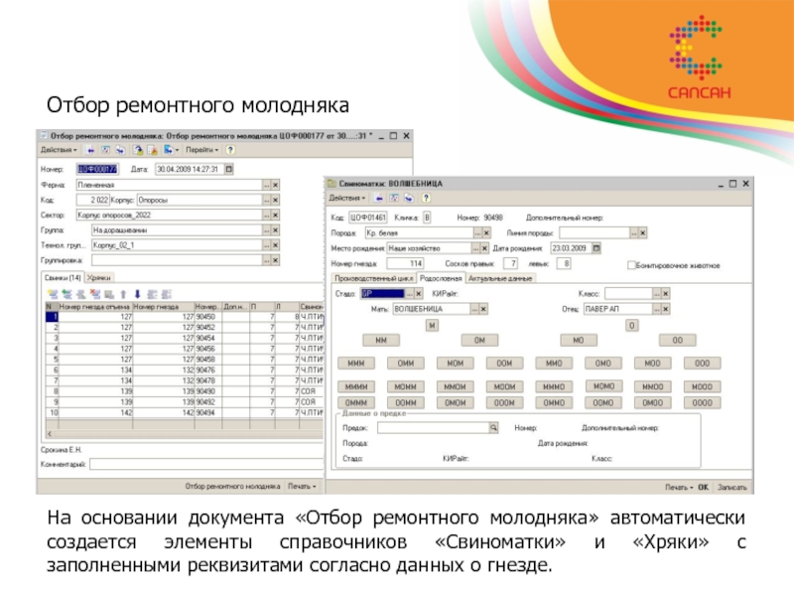The width and height of the screenshot is (794, 596).
Task: Clear the Корпус field with X button
Action: (276, 201)
